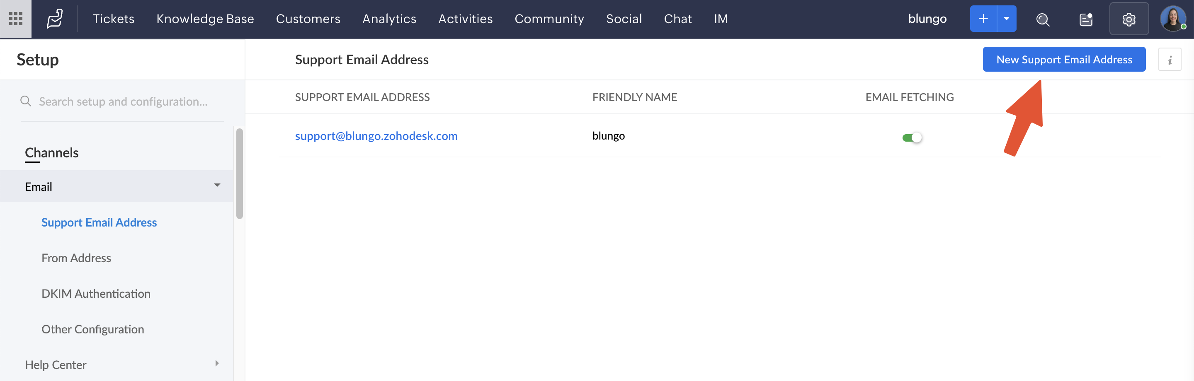Open the Chat tab
The image size is (1194, 381).
(678, 19)
